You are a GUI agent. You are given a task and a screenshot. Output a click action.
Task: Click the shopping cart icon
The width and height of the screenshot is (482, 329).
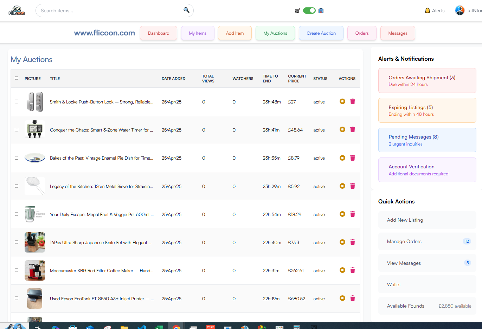tap(297, 11)
